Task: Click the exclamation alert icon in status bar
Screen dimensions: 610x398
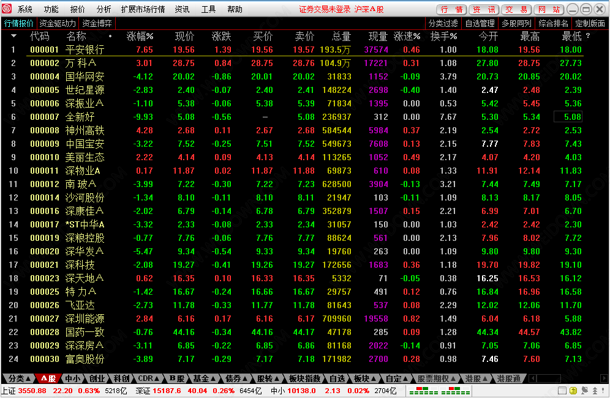Action: coord(604,391)
